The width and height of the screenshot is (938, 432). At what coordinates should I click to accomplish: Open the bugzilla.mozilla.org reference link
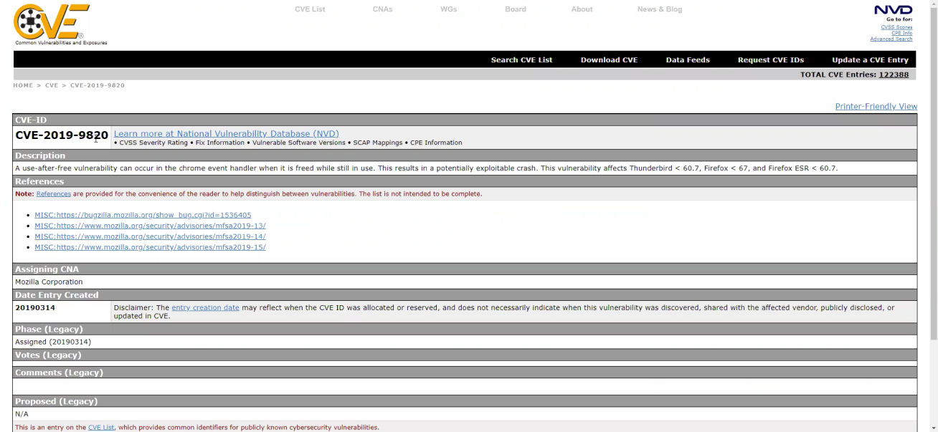coord(142,214)
